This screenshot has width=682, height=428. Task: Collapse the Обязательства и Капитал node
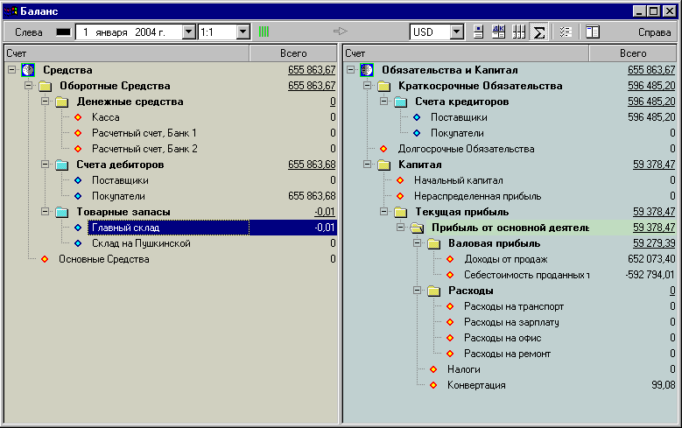click(350, 70)
